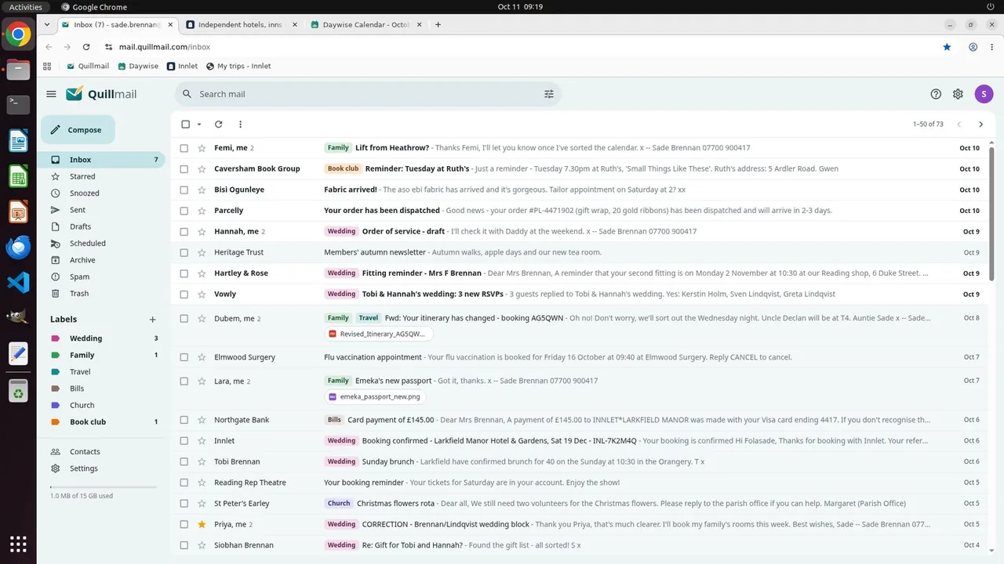1004x564 pixels.
Task: Compose a new email
Action: 77,130
